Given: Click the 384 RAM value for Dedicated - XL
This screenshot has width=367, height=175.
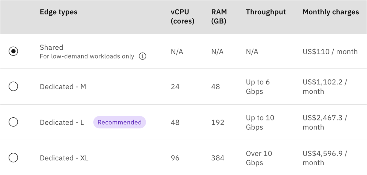Looking at the screenshot, I should [x=218, y=158].
